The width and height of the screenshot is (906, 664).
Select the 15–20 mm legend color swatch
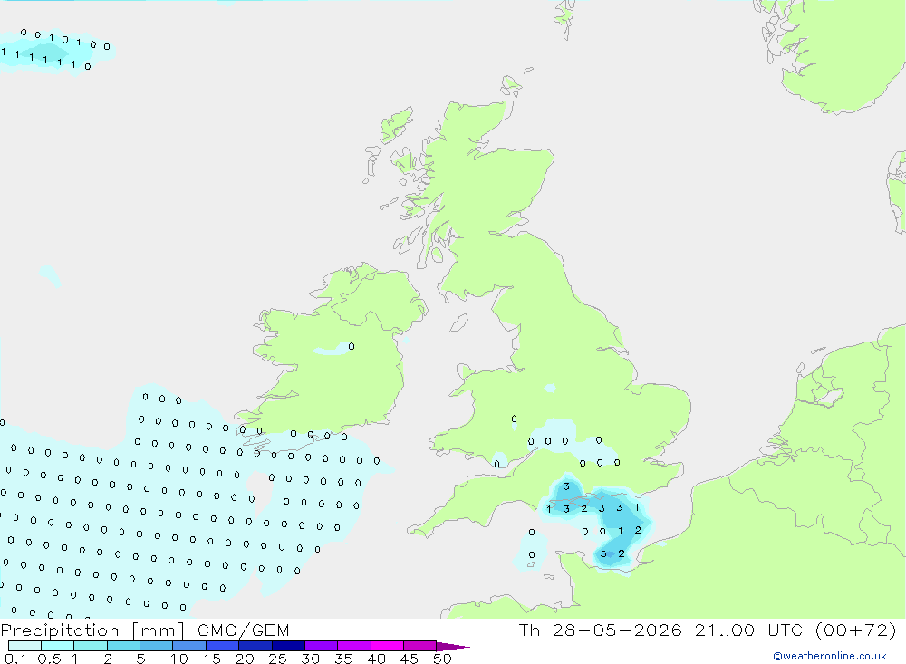(x=222, y=646)
